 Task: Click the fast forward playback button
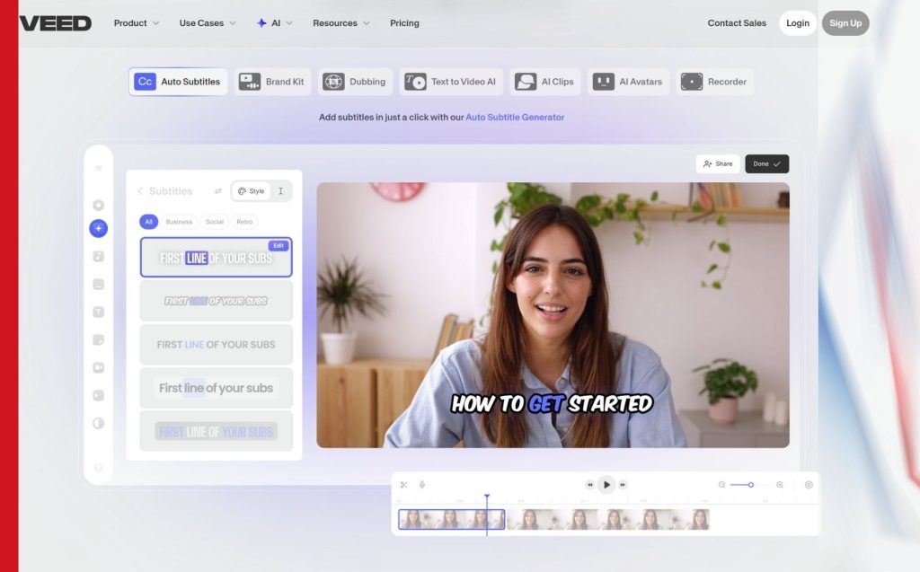pos(624,485)
